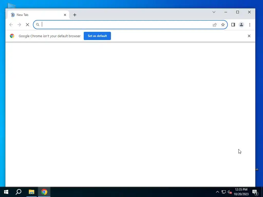
Task: Open the taskbar clock and date
Action: click(241, 192)
